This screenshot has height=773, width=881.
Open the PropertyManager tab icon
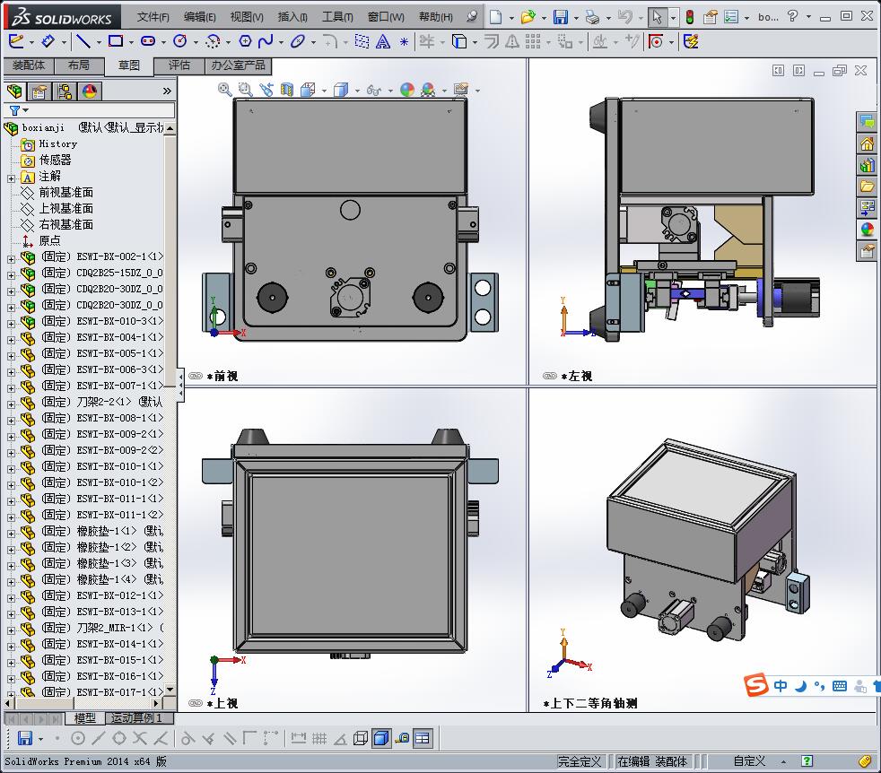(x=39, y=91)
